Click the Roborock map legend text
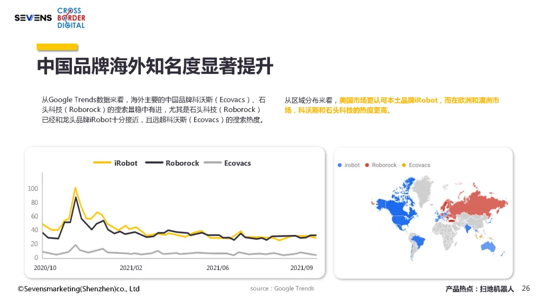 point(384,165)
